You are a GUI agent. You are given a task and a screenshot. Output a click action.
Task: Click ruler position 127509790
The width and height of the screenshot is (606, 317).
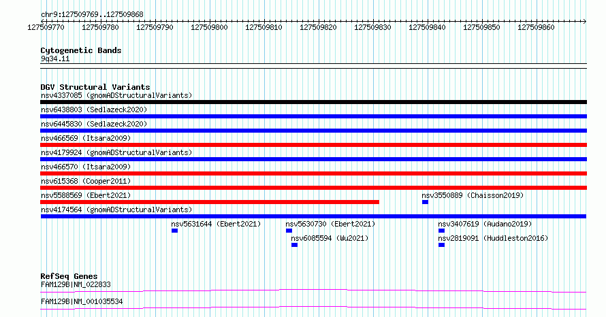point(155,27)
